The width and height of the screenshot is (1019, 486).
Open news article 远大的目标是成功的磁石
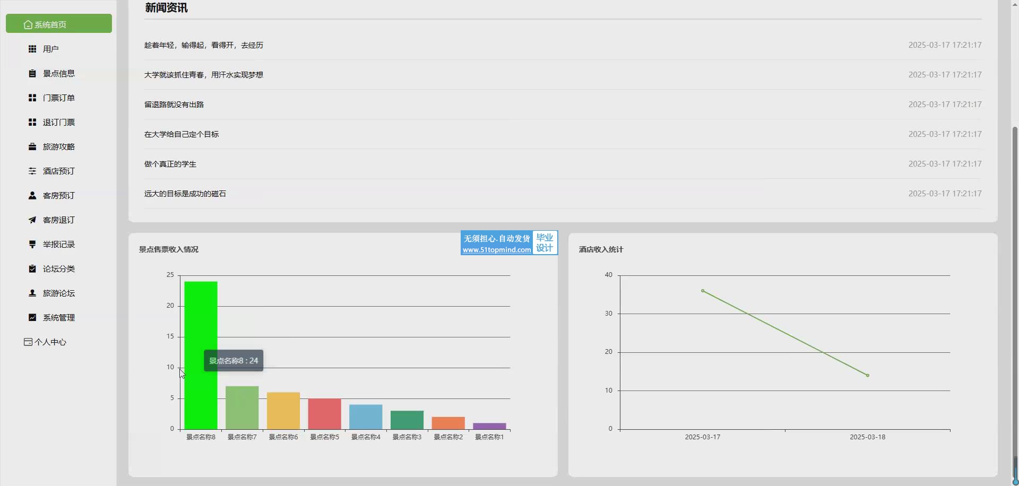tap(185, 194)
